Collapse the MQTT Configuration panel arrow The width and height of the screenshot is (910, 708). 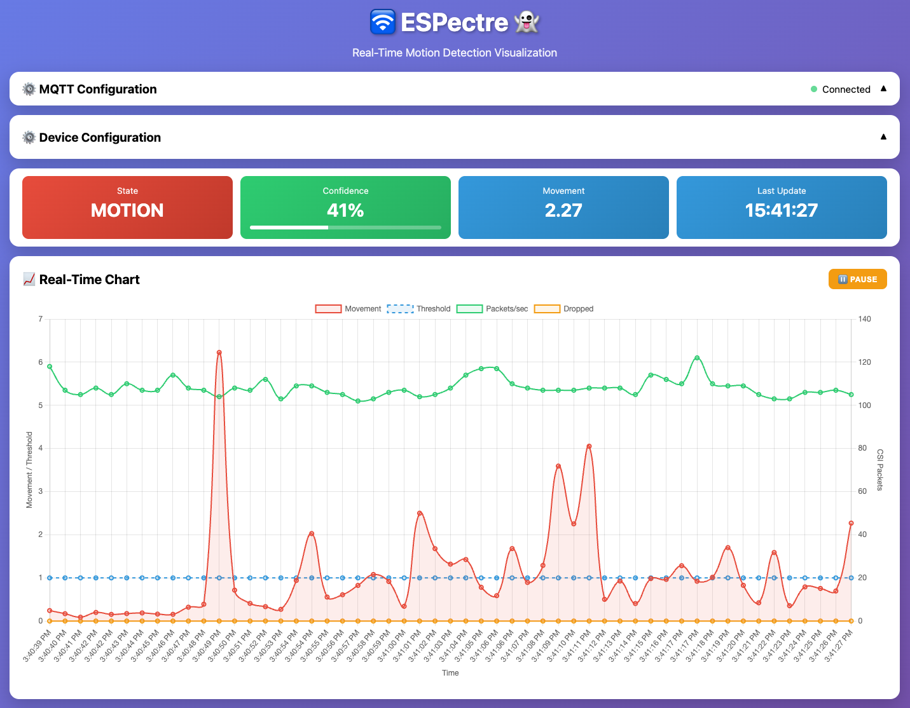coord(883,89)
